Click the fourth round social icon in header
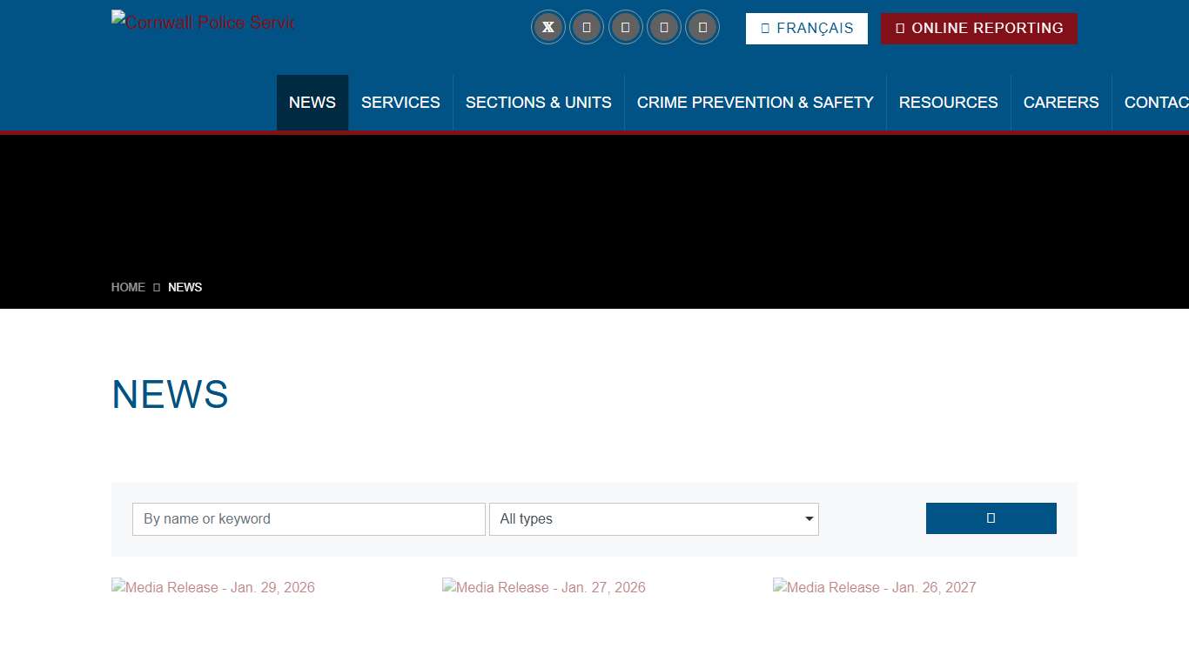Viewport: 1189px width, 668px height. [x=664, y=27]
